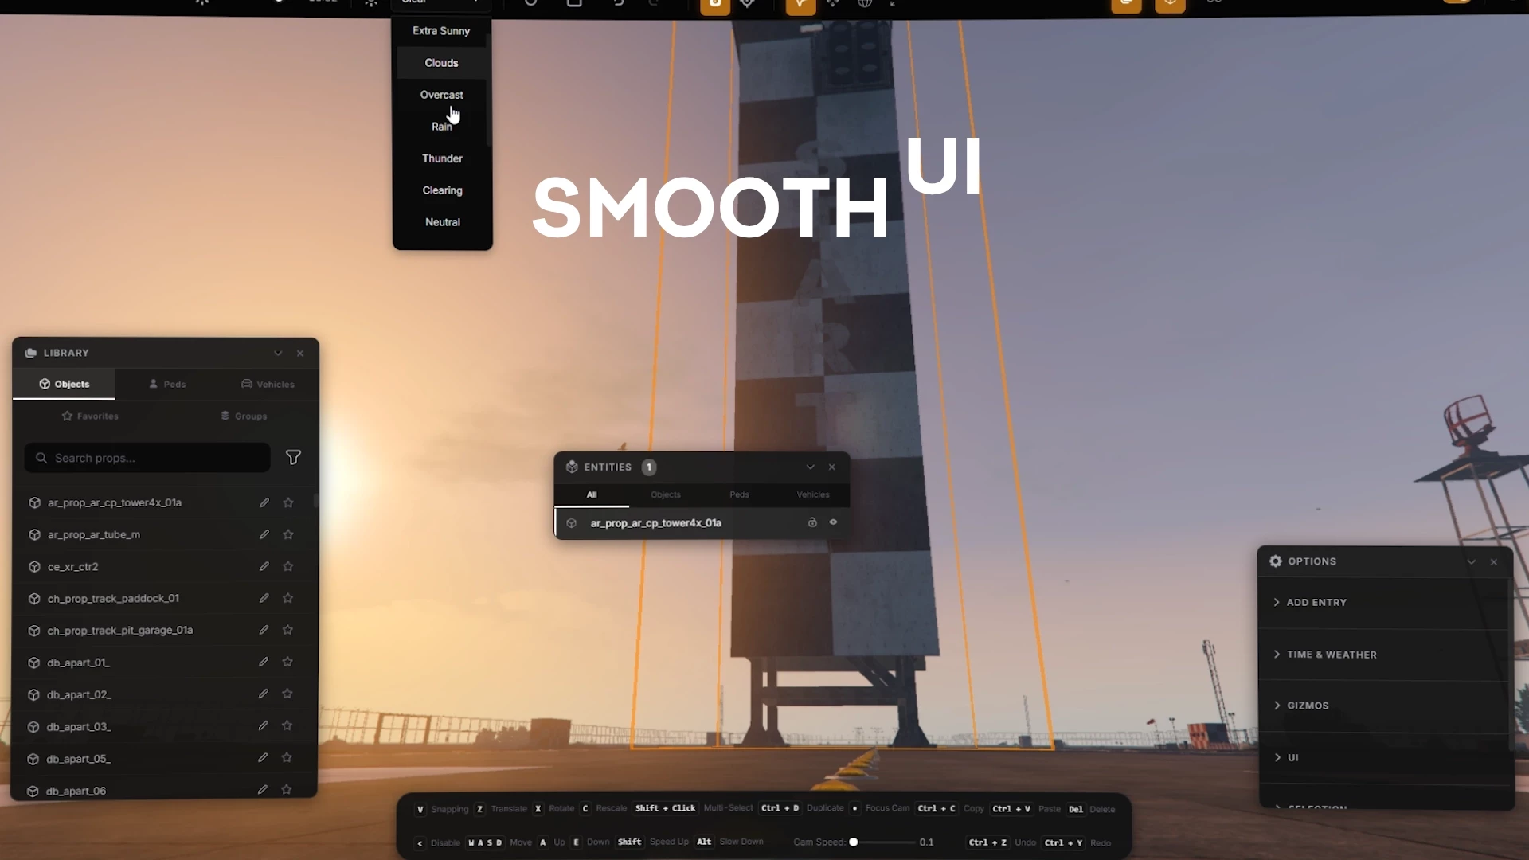Collapse the Options panel chevron

click(1472, 561)
